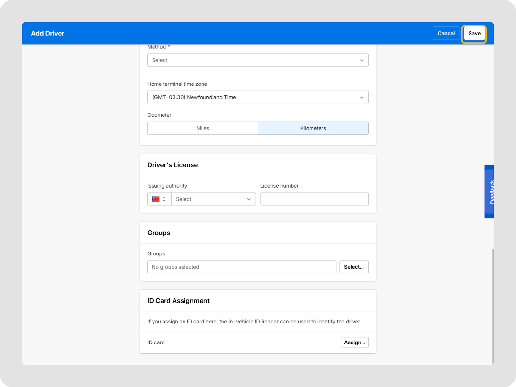Click the No groups selected field
The height and width of the screenshot is (387, 516).
tap(242, 267)
